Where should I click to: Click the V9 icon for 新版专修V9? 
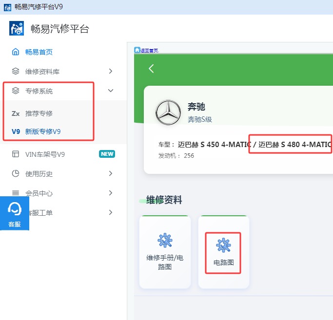16,132
